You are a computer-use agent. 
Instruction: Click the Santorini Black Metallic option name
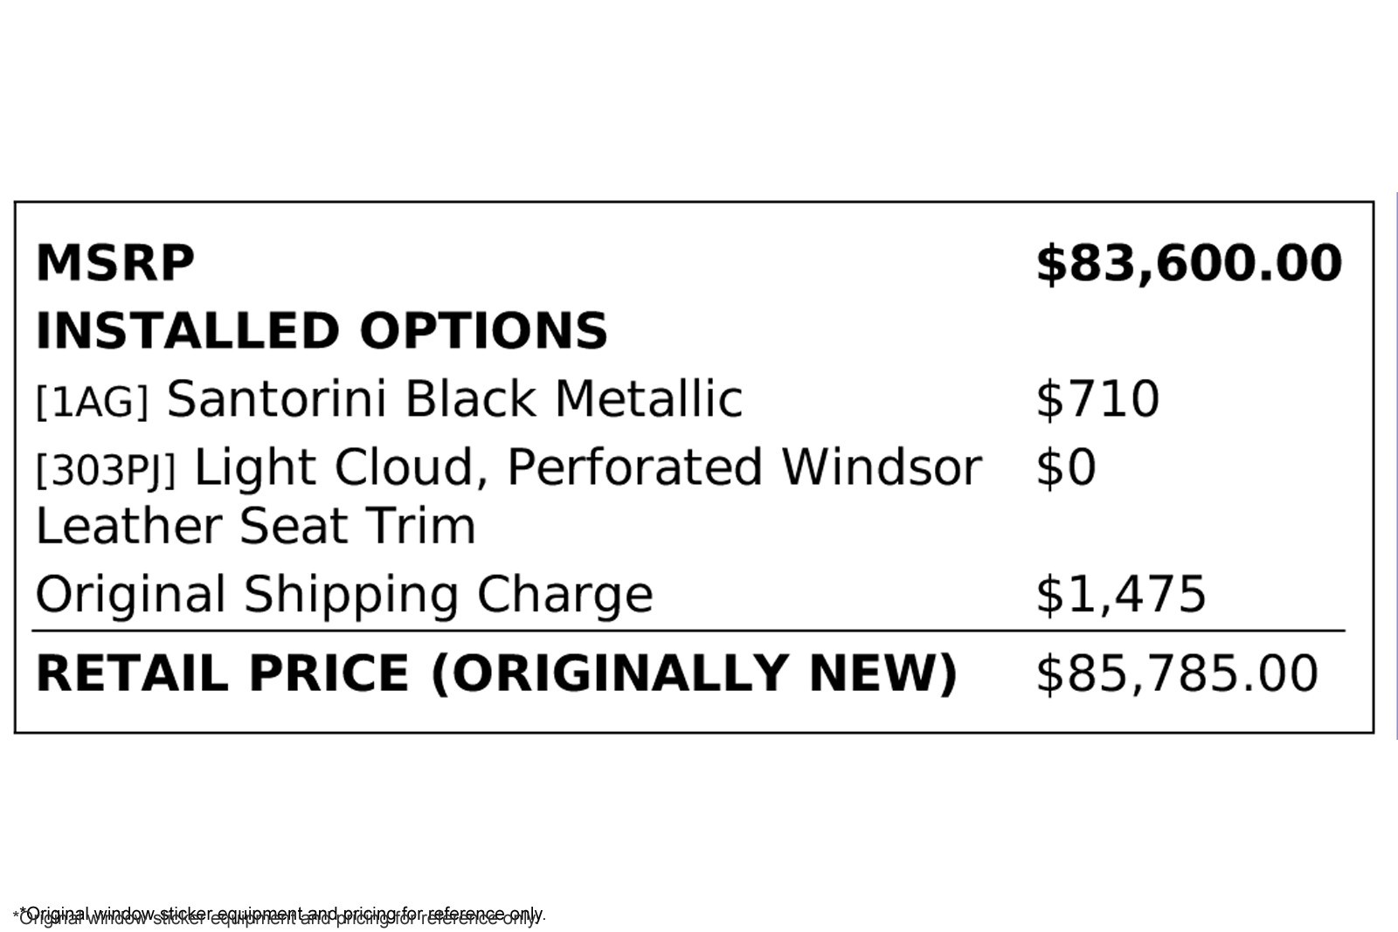pos(454,399)
